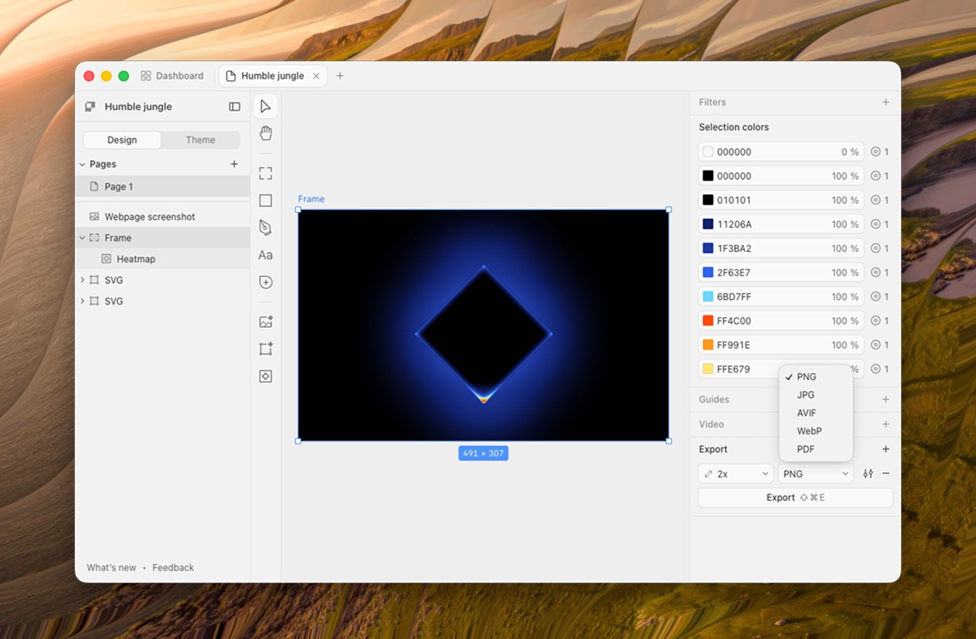This screenshot has height=639, width=976.
Task: Open export options sliders icon
Action: 868,473
